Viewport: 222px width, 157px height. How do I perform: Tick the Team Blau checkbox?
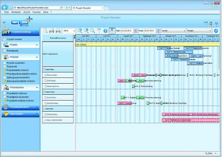tap(44, 69)
